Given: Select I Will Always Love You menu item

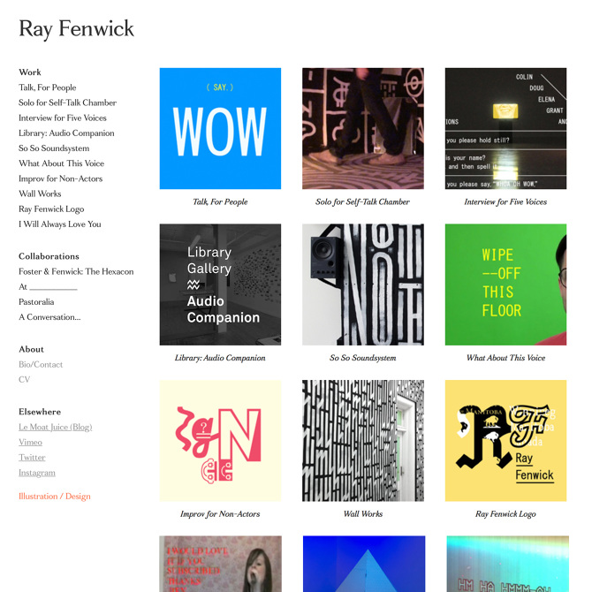Looking at the screenshot, I should click(x=60, y=224).
